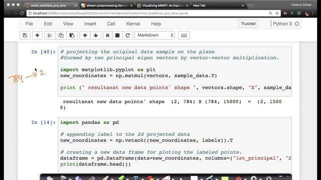
Task: Reload the page in Chrome
Action: (x=22, y=13)
